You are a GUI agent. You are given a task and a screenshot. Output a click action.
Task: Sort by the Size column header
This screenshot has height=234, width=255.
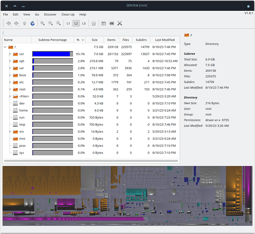(95, 40)
